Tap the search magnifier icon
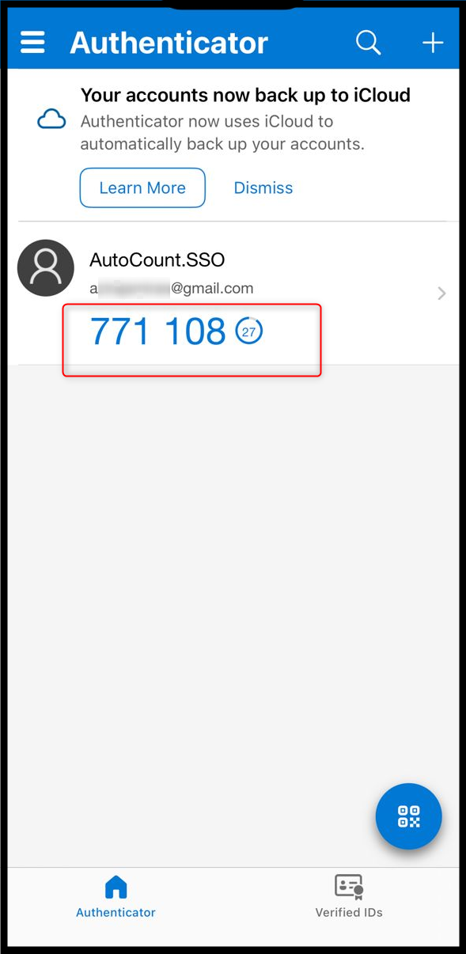The height and width of the screenshot is (954, 466). [368, 42]
